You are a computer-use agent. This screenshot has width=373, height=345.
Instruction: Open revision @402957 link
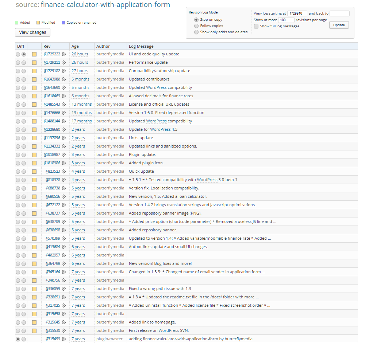coord(53,255)
